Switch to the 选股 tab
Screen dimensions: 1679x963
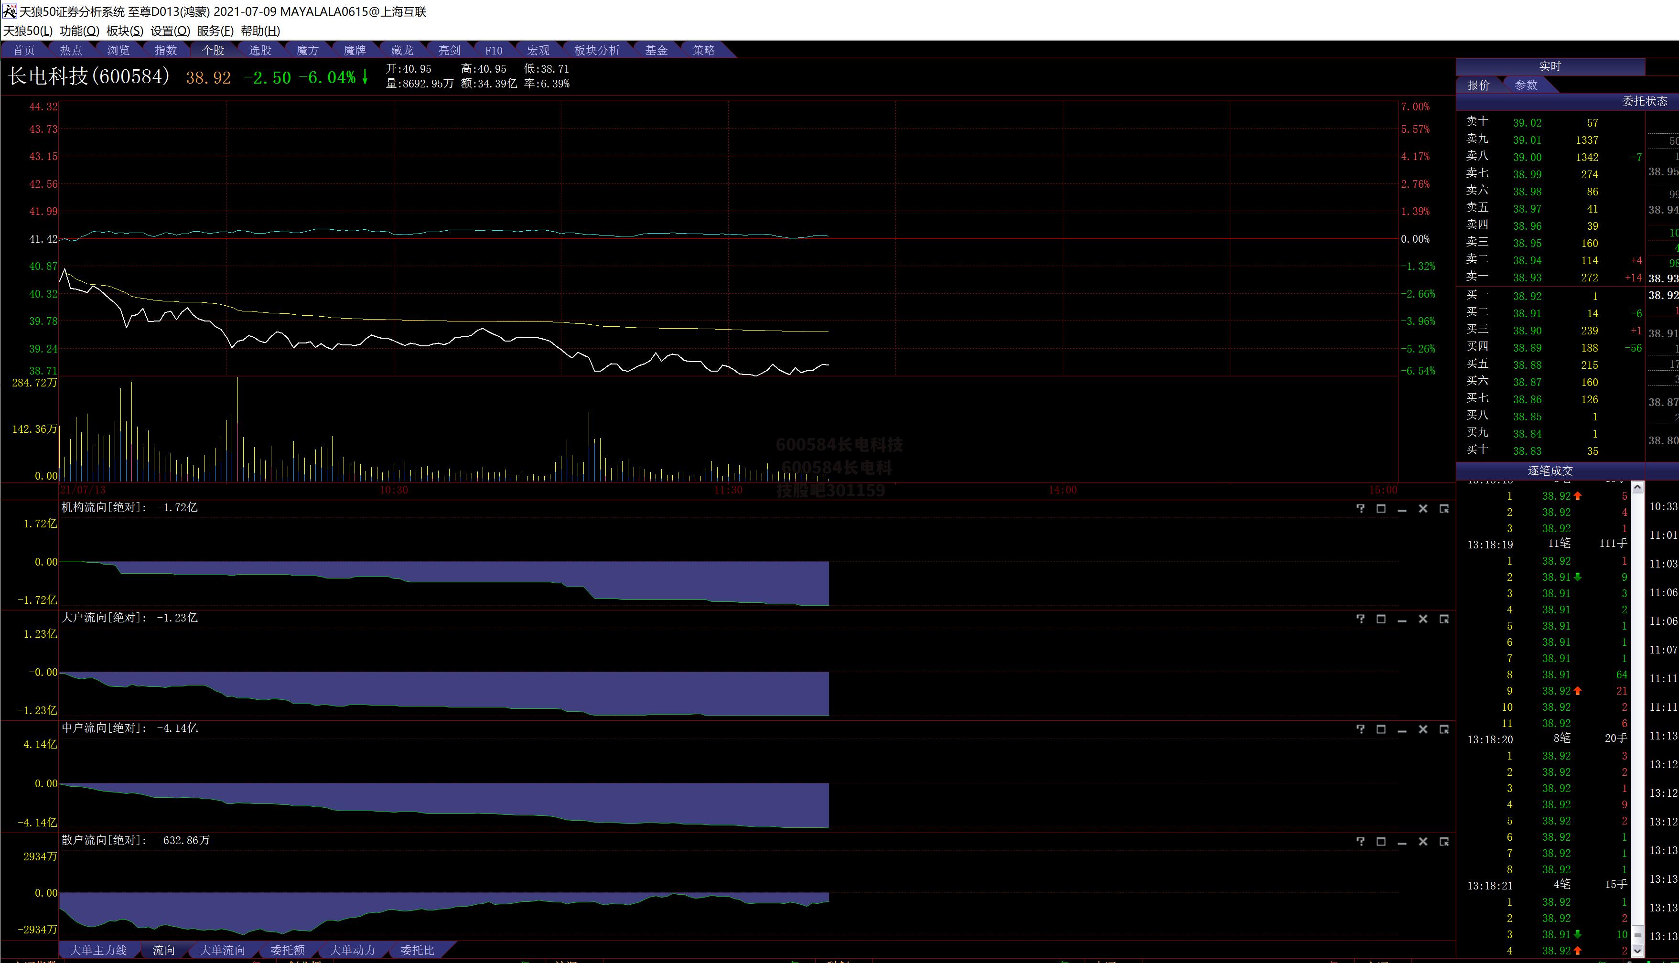click(x=260, y=50)
